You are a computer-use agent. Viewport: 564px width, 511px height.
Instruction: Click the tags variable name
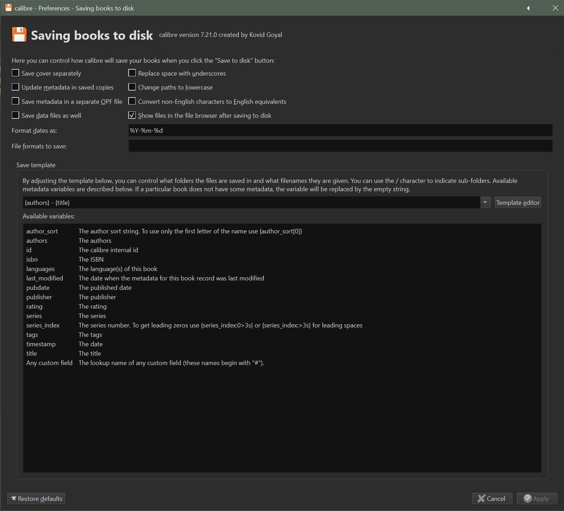coord(32,335)
